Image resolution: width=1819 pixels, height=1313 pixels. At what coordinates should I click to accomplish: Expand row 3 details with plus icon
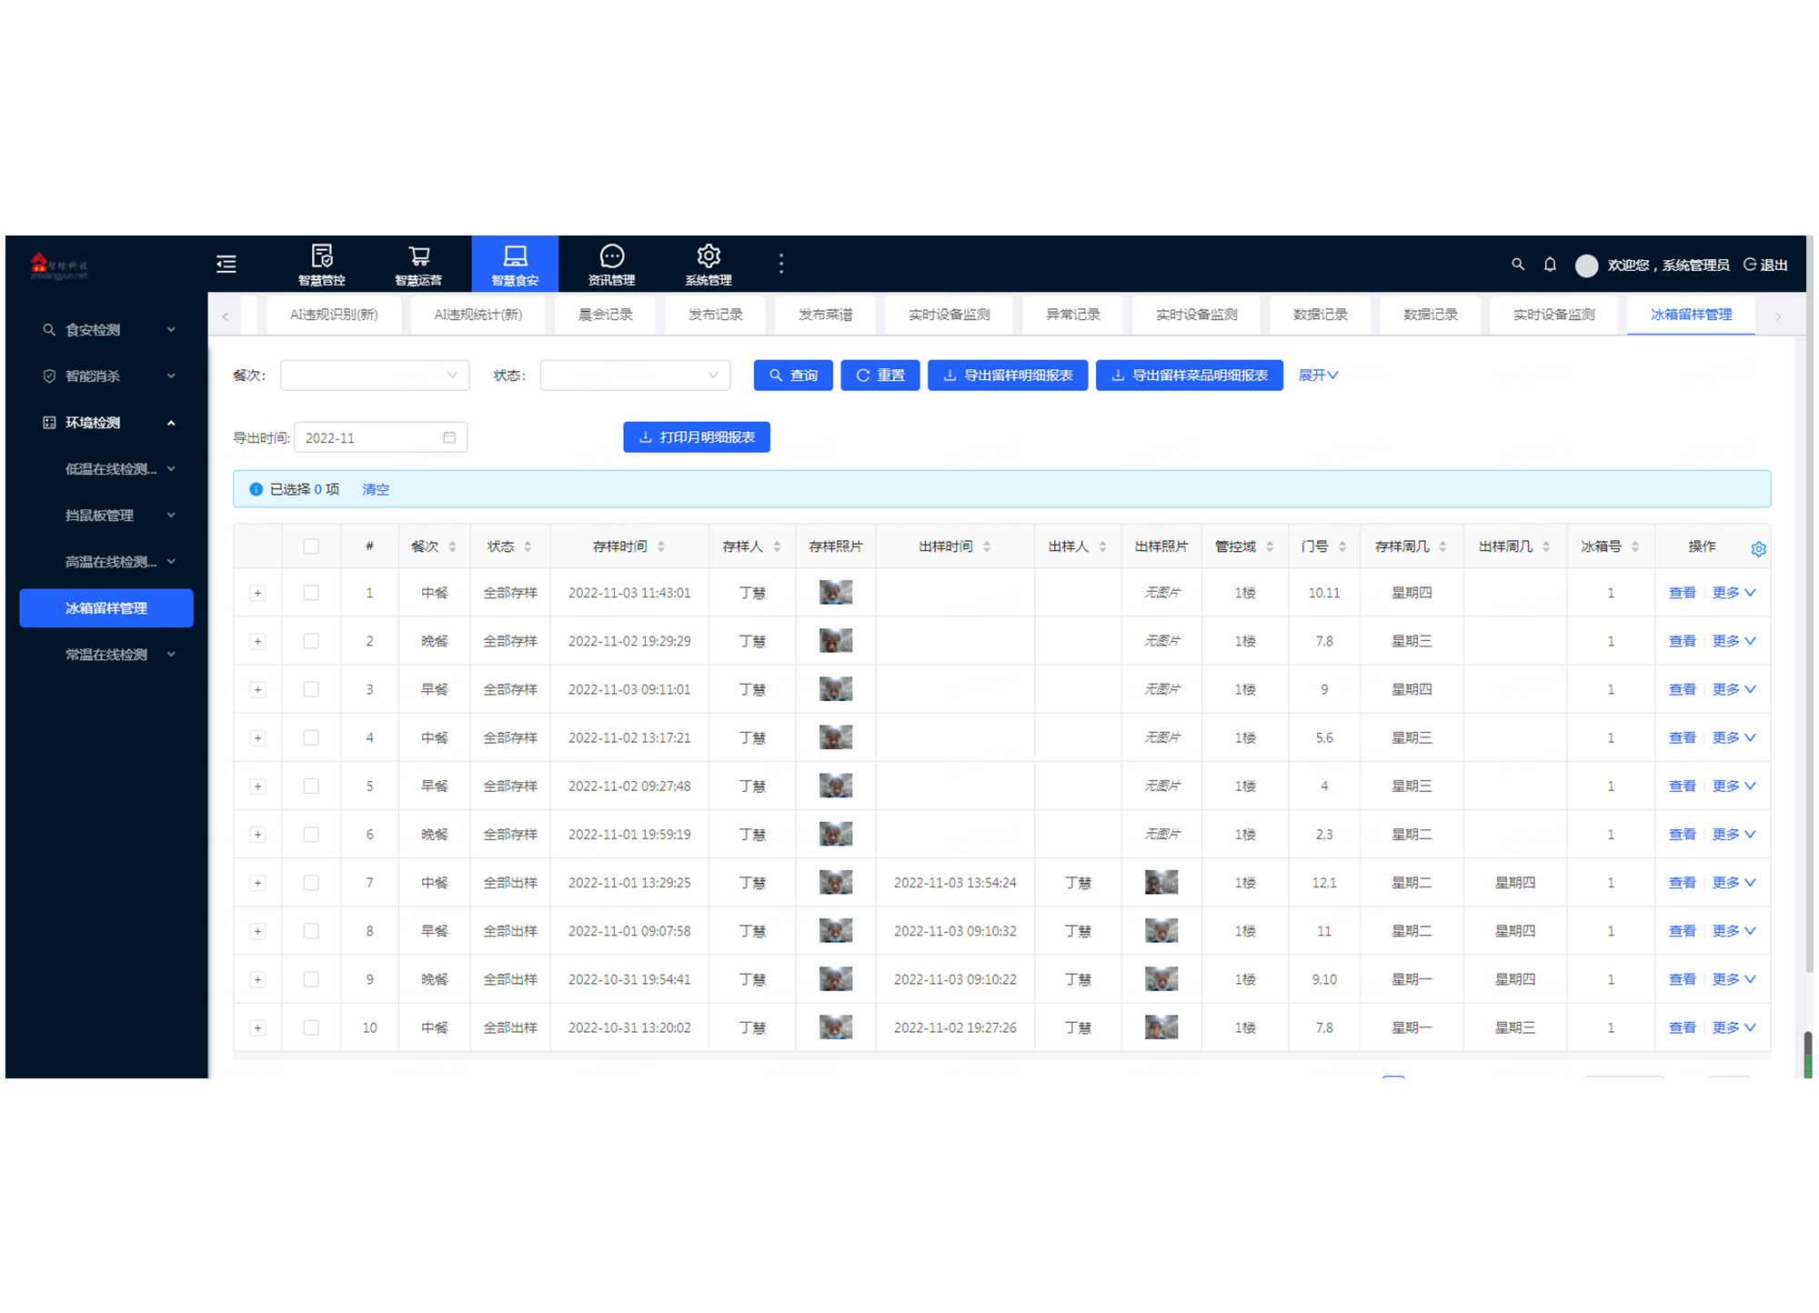point(258,690)
